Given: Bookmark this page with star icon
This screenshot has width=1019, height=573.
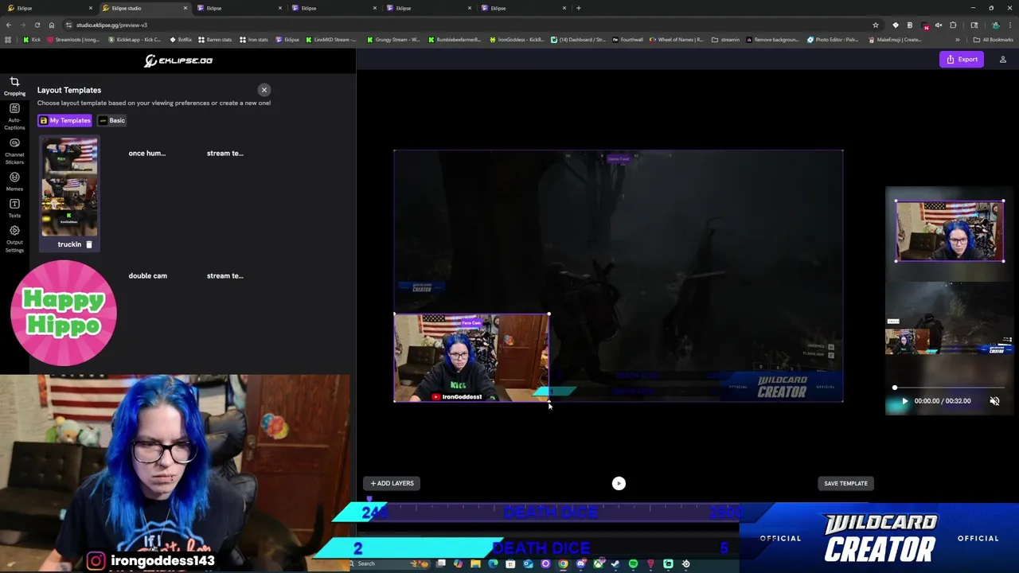Looking at the screenshot, I should [876, 25].
